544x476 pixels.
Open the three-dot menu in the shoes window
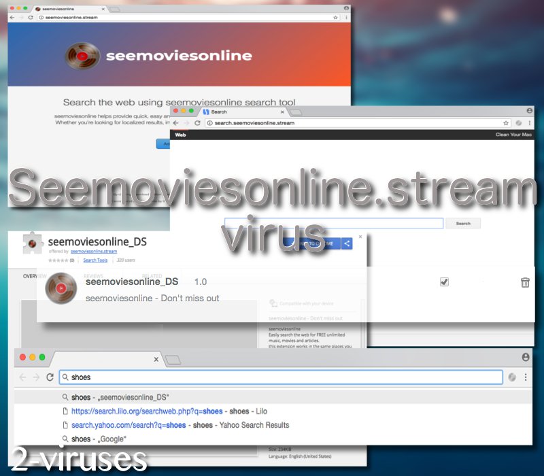click(526, 377)
